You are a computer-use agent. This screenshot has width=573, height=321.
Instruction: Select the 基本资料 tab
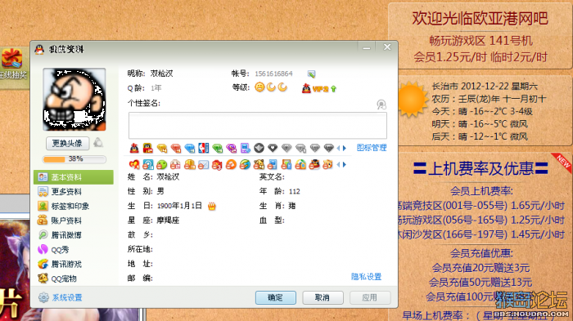(74, 177)
